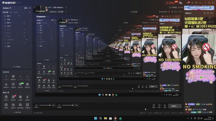Click the 添加素材 add source button
The width and height of the screenshot is (216, 121).
coord(17,67)
